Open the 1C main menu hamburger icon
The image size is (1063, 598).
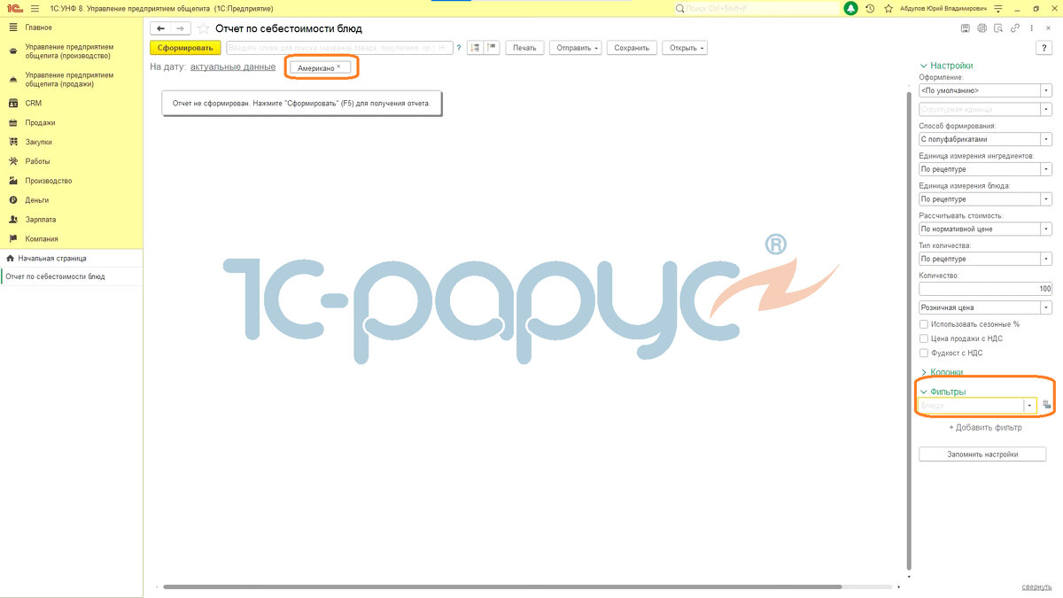[x=35, y=8]
